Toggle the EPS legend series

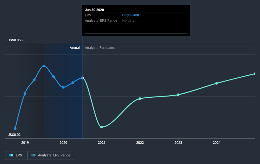click(16, 155)
